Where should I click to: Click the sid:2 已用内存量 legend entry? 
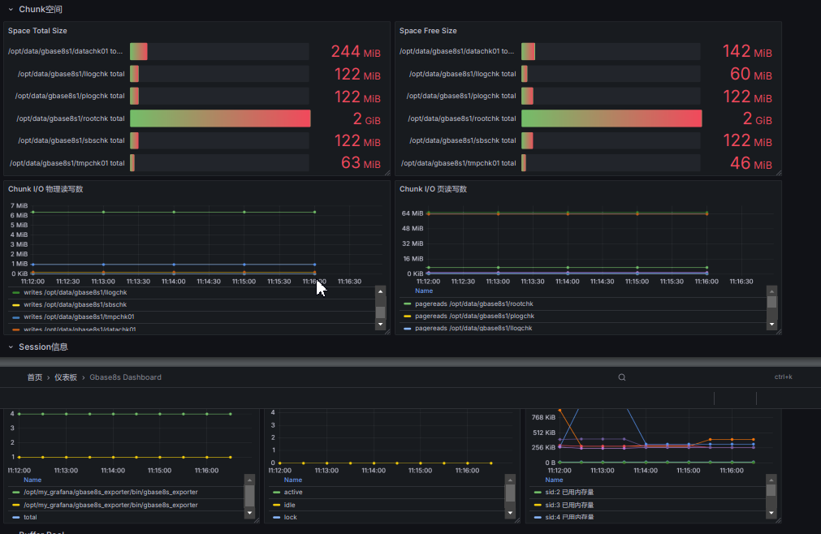coord(569,492)
